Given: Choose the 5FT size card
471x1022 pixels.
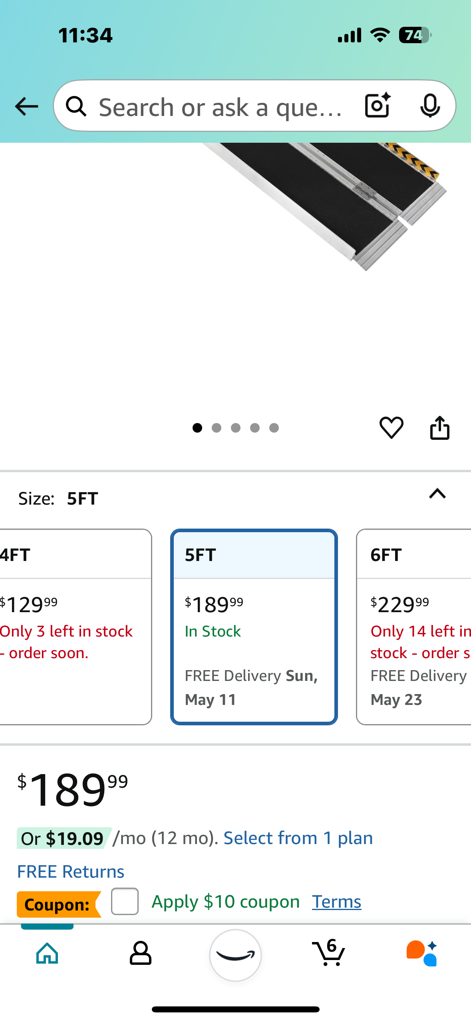Looking at the screenshot, I should 254,626.
